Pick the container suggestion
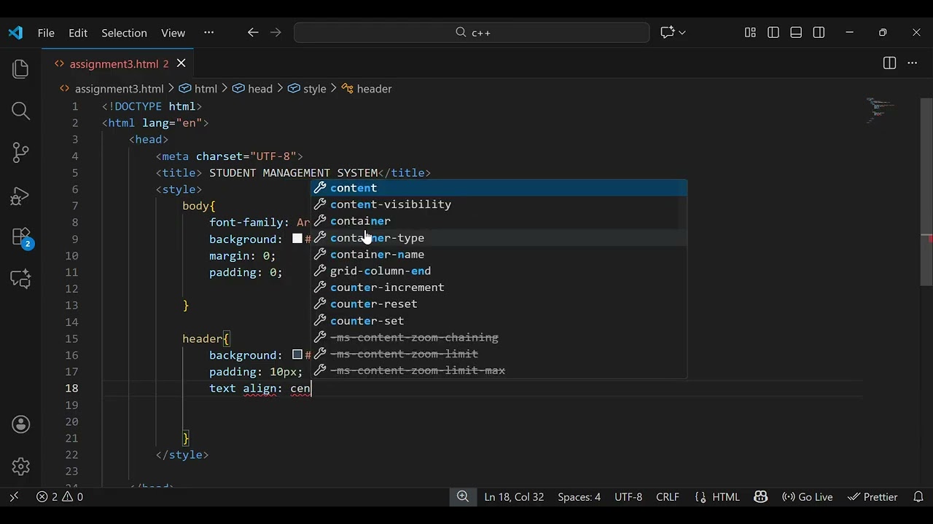933x524 pixels. point(499,221)
